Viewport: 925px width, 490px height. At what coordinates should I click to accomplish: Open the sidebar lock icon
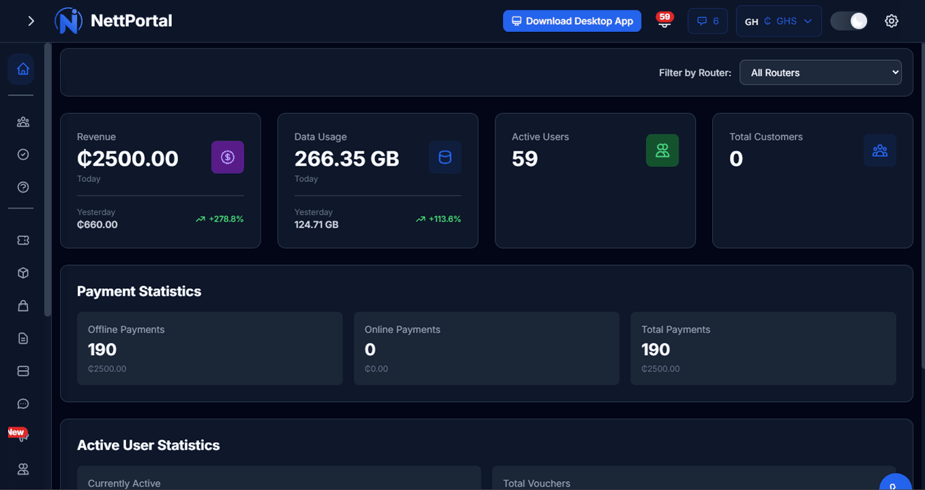22,305
